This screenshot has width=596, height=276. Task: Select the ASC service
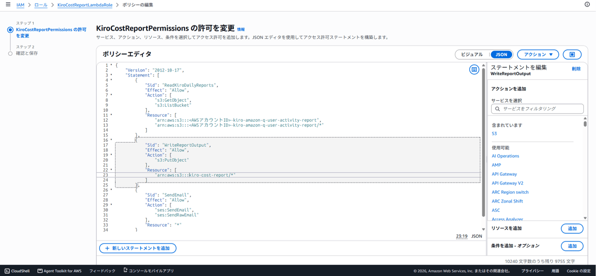(495, 210)
